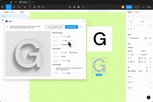The image size is (153, 102).
Task: Click the fill color swatch
Action: 129,71
